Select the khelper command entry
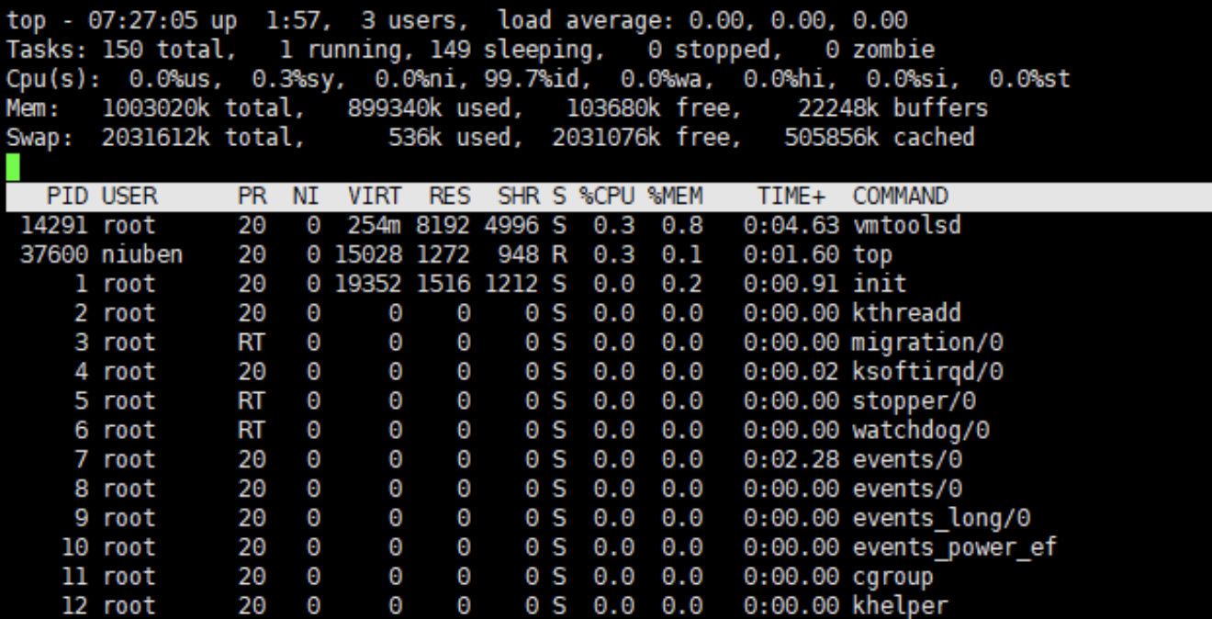The height and width of the screenshot is (619, 1212). click(900, 606)
